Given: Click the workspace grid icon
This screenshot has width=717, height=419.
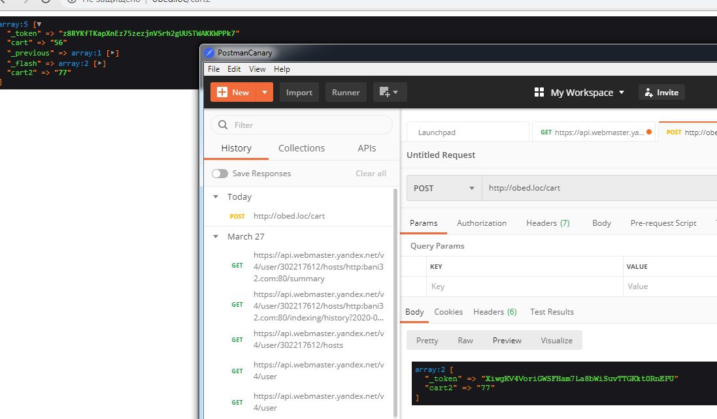Looking at the screenshot, I should click(539, 92).
